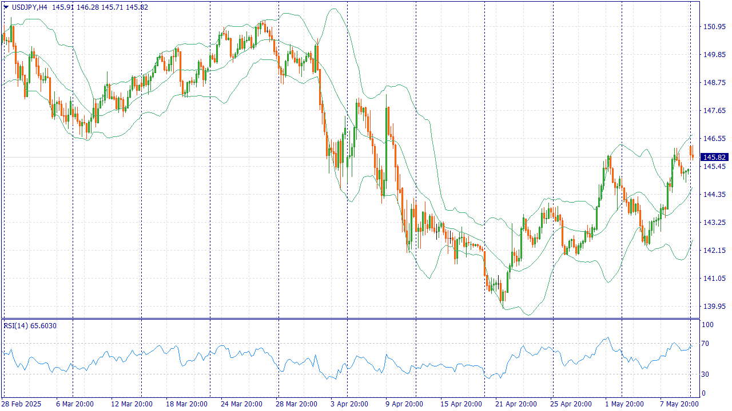
Task: Click the RSI scale value 100
Action: [708, 325]
